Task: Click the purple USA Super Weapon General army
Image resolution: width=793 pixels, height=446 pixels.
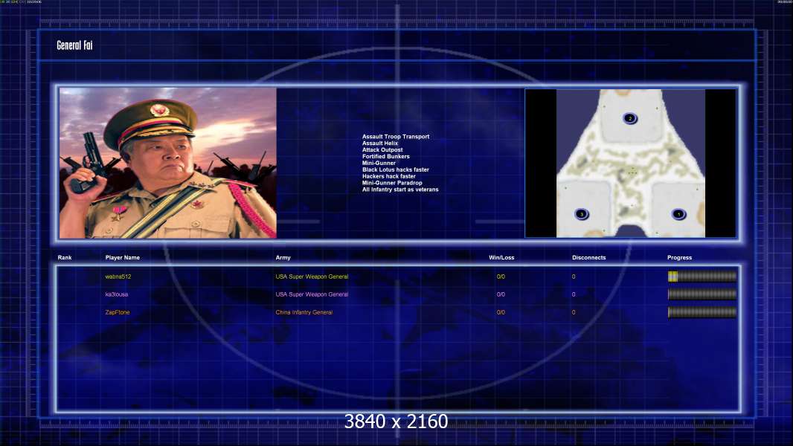Action: 312,294
